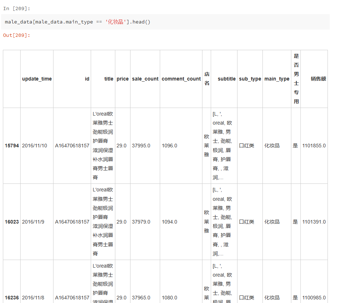Click the main_type column header
Image resolution: width=351 pixels, height=303 pixels.
[277, 79]
